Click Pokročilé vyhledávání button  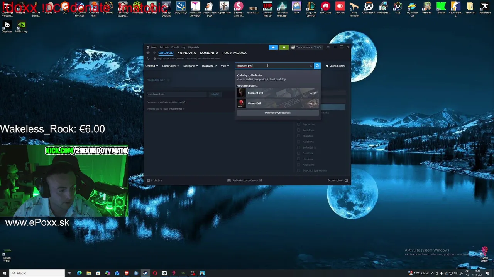[x=278, y=113]
